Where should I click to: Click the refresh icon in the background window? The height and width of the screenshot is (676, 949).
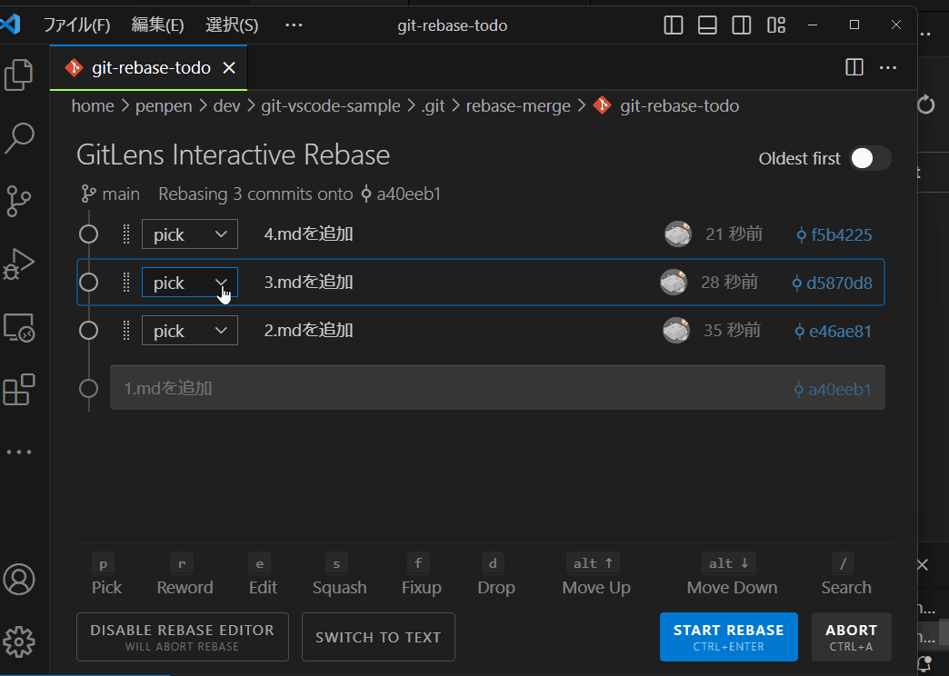coord(926,104)
